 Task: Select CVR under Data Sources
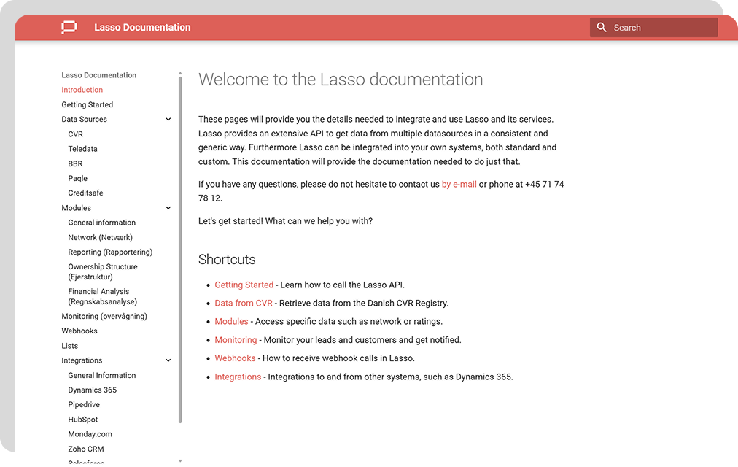[x=76, y=134]
